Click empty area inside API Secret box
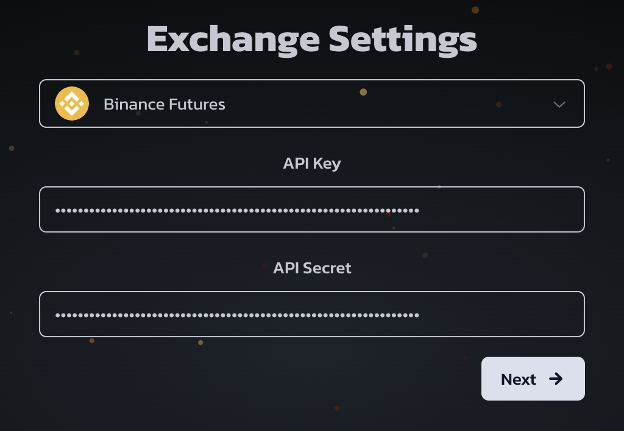Viewport: 624px width, 431px height. tap(502, 315)
